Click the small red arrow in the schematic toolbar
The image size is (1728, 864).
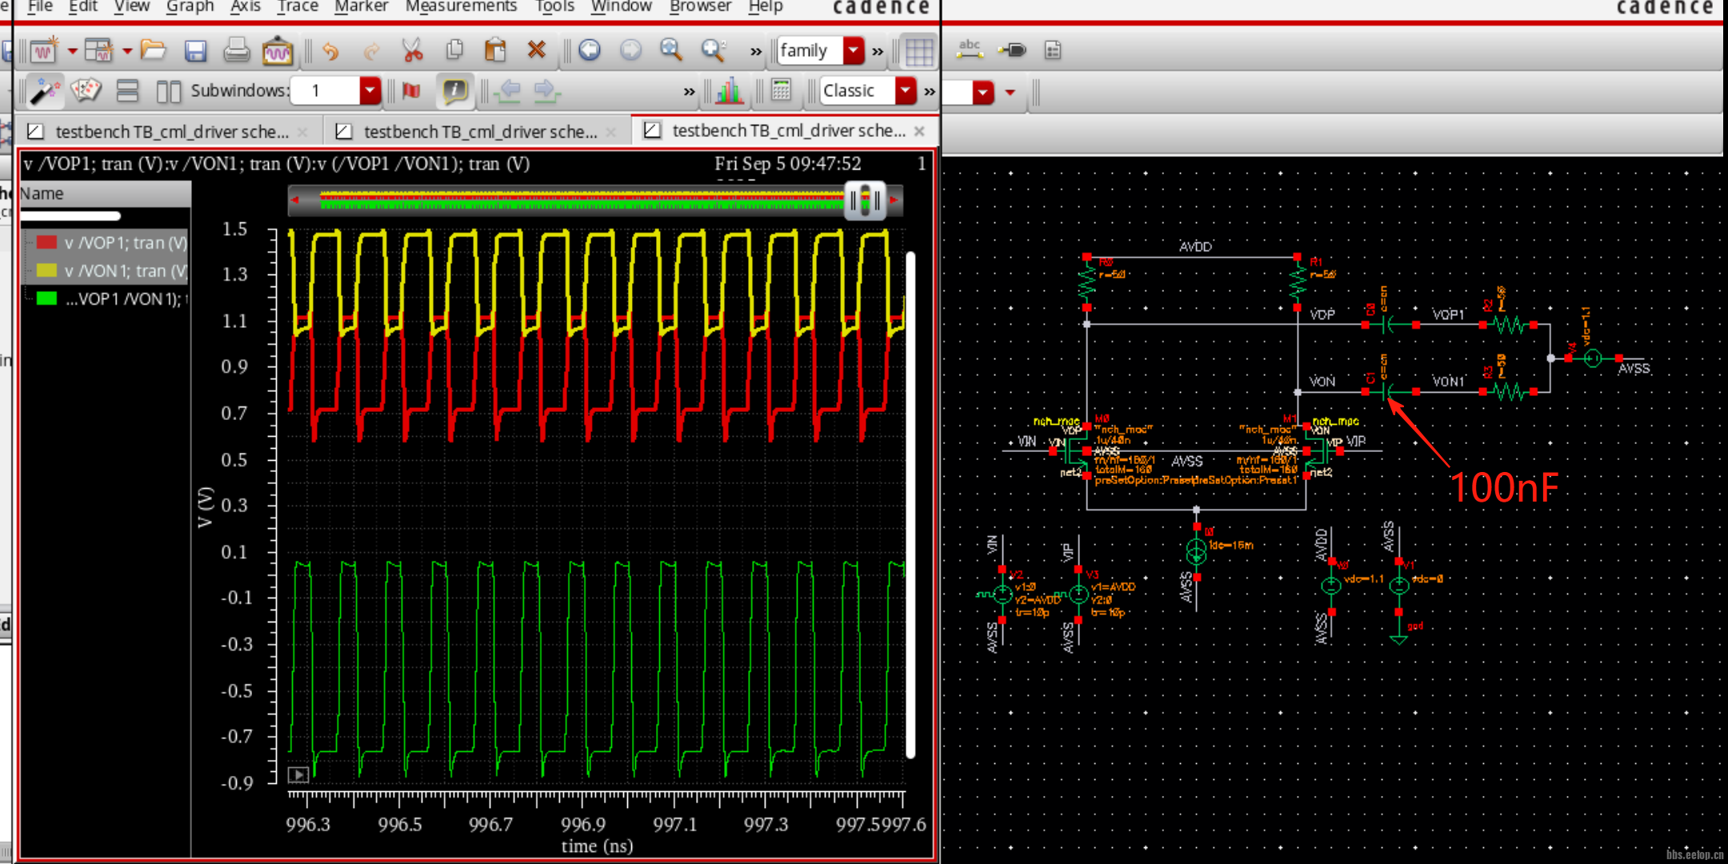(x=1010, y=92)
